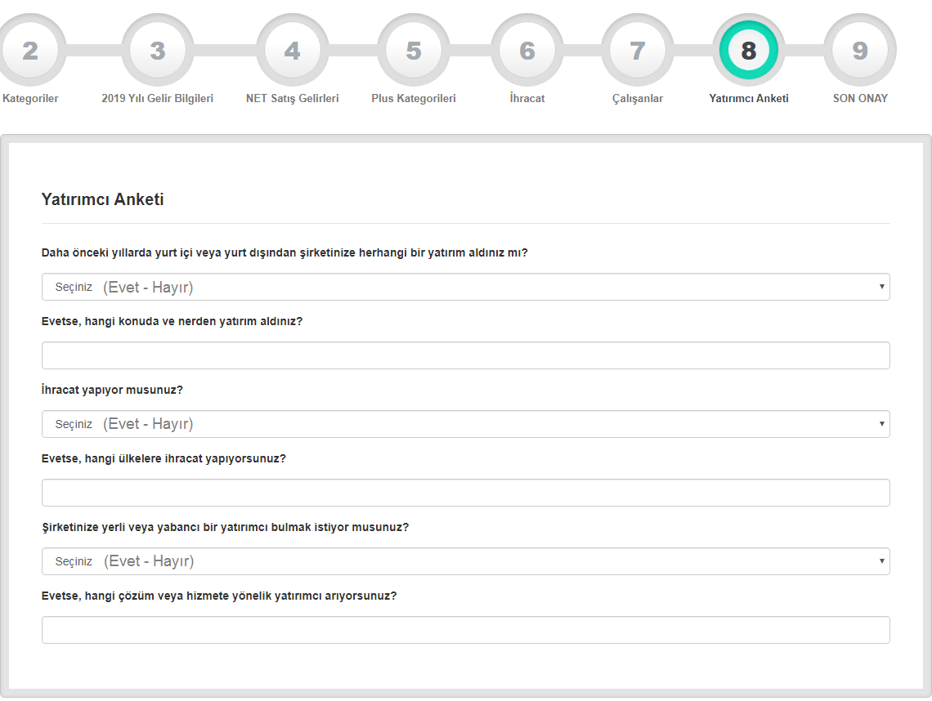Go to step 7 circle Çalışanlar
Image resolution: width=932 pixels, height=701 pixels.
(638, 51)
